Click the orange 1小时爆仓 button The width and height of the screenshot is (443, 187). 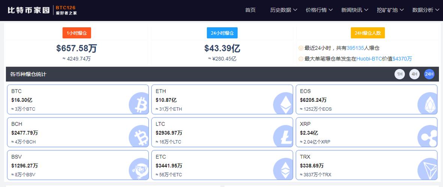click(77, 33)
